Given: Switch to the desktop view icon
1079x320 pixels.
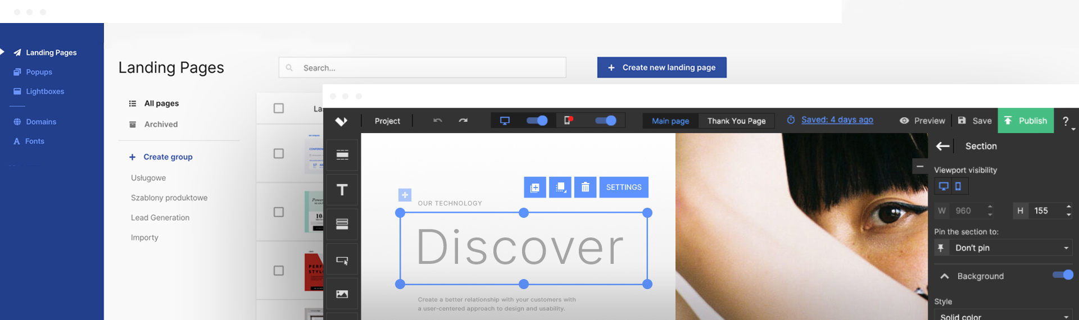Looking at the screenshot, I should (x=505, y=121).
